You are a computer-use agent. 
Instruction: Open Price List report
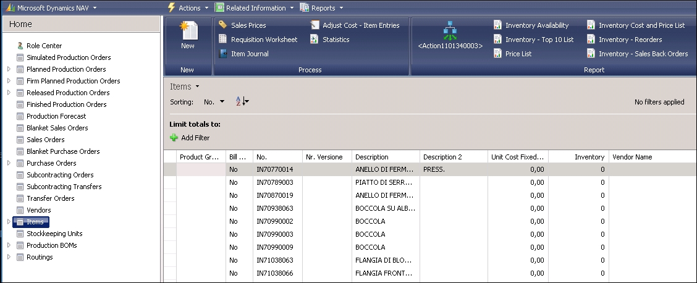(x=512, y=54)
